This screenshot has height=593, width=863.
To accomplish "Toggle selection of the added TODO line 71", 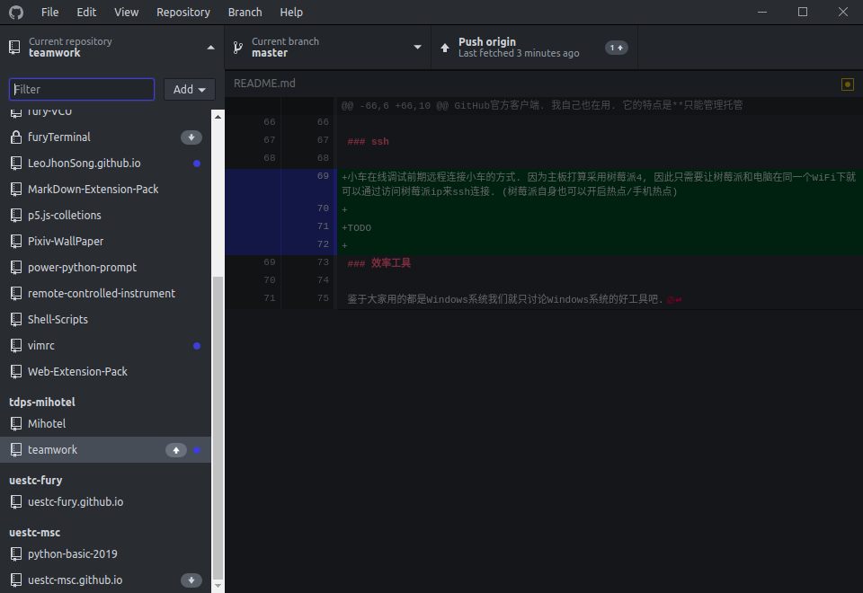I will coord(282,226).
